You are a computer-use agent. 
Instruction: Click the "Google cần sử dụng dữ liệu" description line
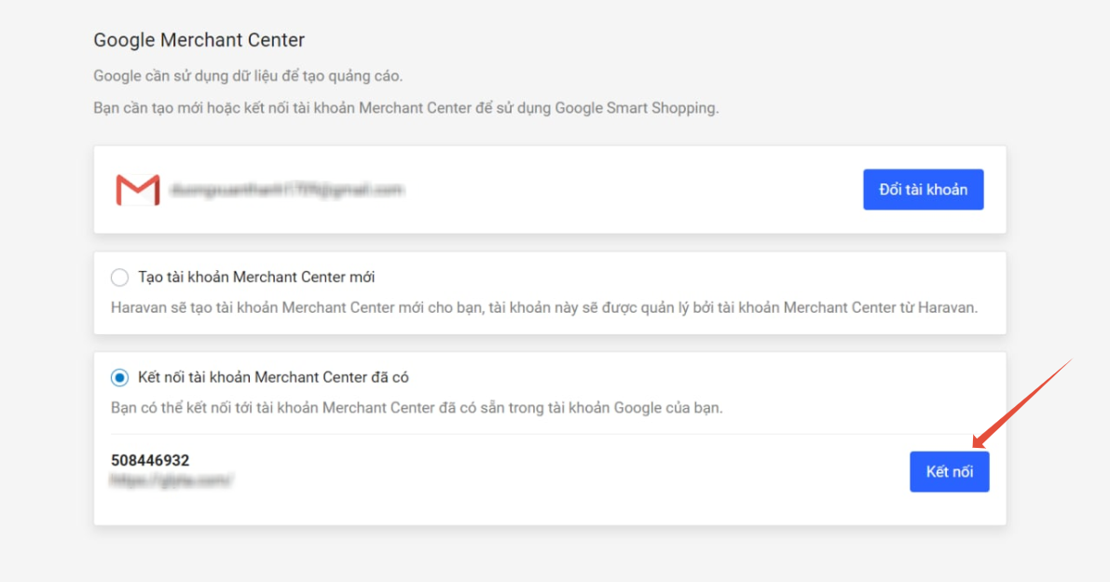[x=248, y=76]
